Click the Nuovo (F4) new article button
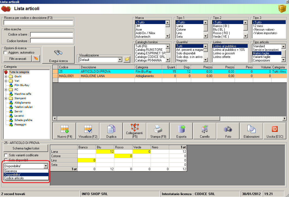This screenshot has width=289, height=197. 65,131
